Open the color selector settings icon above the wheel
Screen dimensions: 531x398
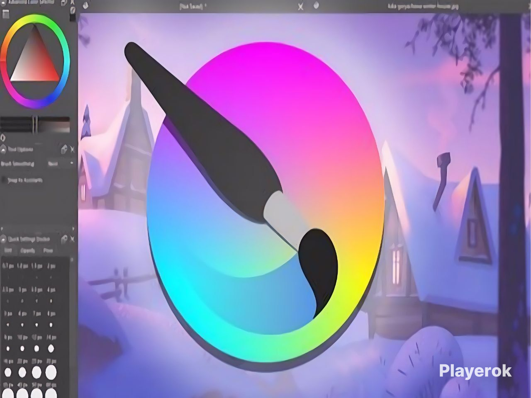pos(5,15)
